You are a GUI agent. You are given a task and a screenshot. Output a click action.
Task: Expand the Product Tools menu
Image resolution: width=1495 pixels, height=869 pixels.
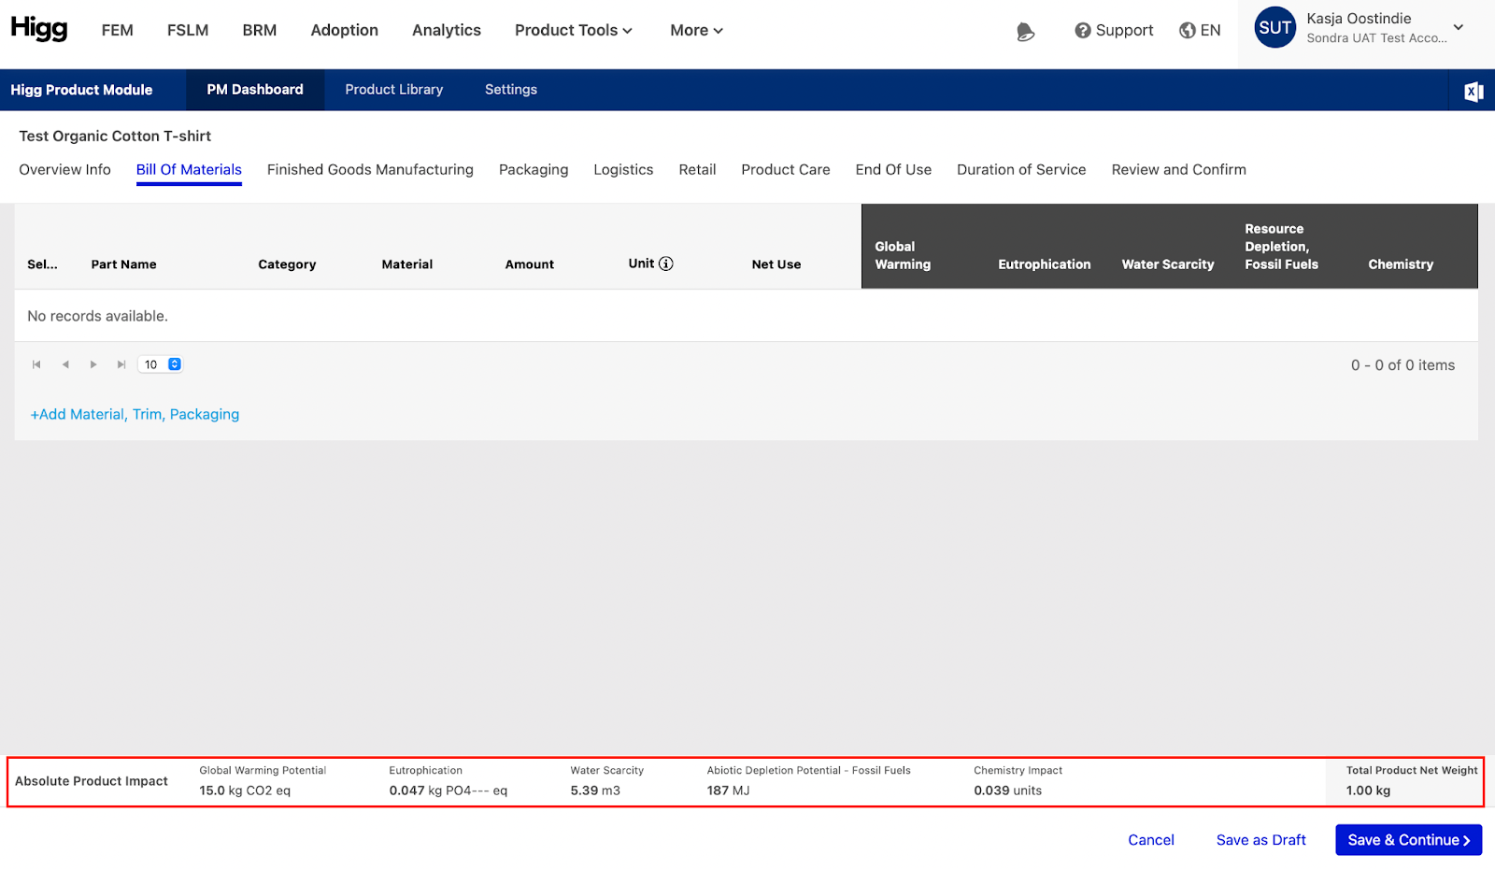(573, 31)
